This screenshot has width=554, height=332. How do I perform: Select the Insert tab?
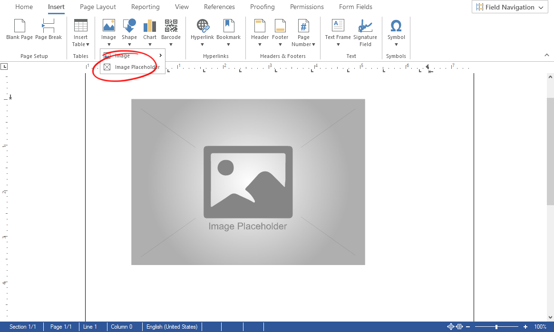point(56,7)
